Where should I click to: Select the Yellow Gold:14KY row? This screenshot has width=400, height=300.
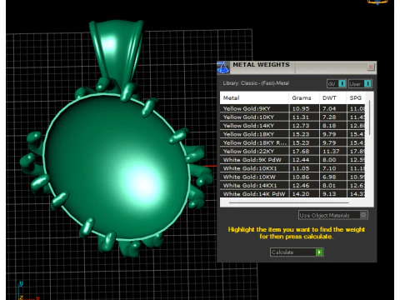pos(292,126)
